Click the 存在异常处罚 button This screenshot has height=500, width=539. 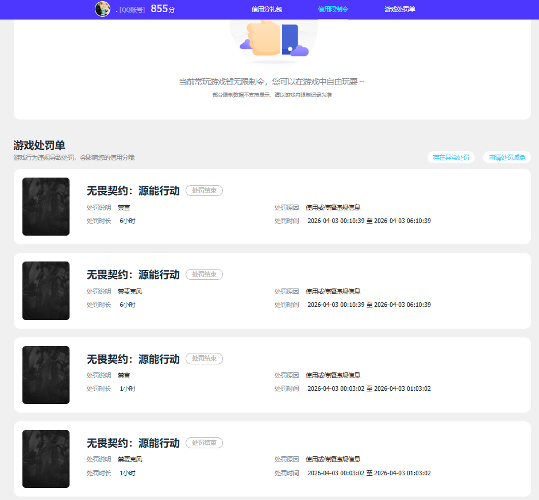pyautogui.click(x=451, y=157)
